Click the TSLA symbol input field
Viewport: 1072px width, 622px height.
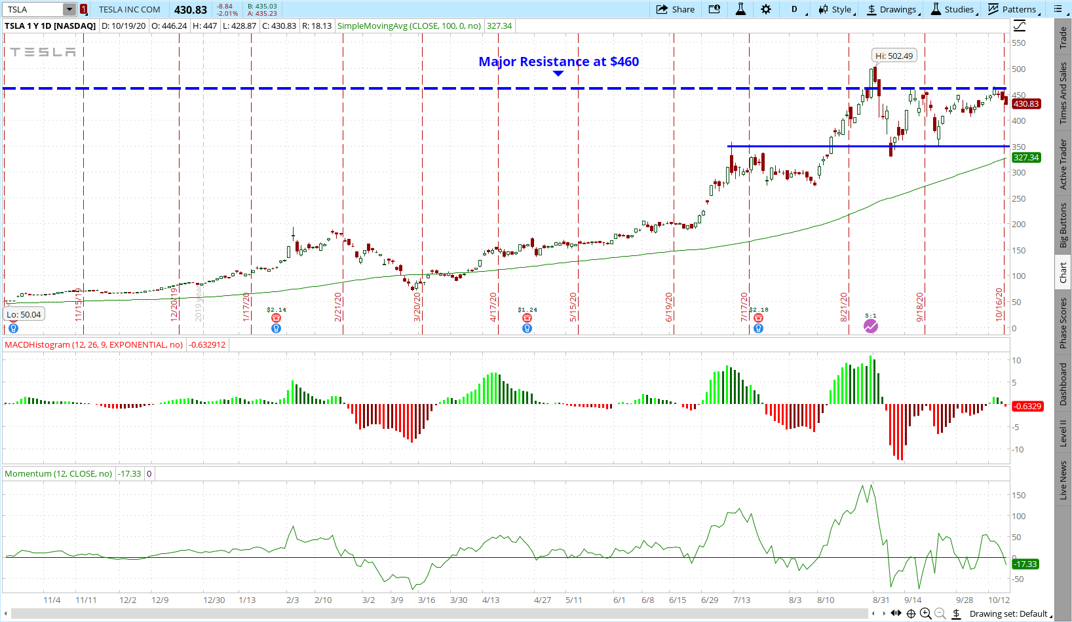[x=34, y=9]
